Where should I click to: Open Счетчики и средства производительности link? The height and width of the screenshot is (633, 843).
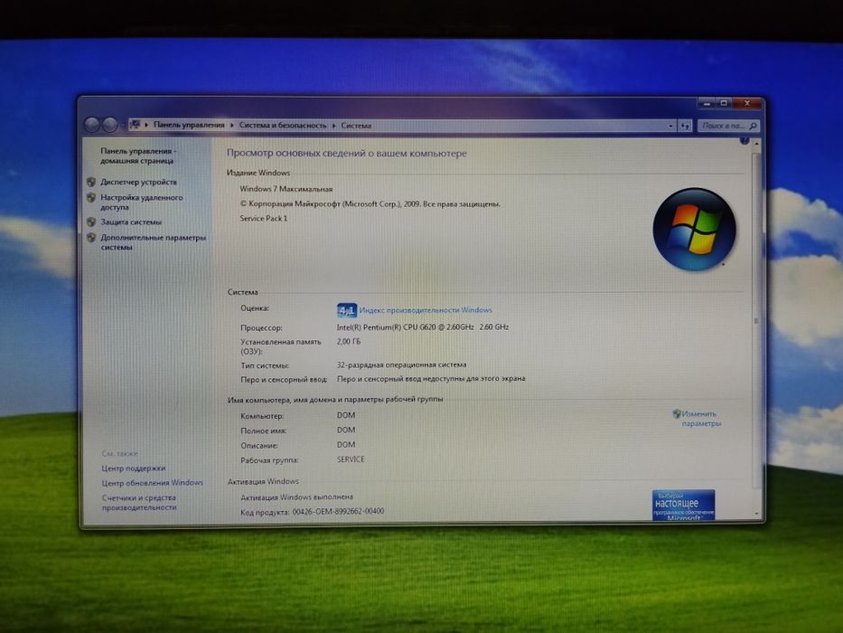(x=139, y=503)
